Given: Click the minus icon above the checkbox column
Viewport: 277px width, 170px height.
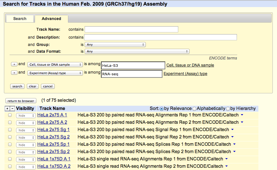Looking at the screenshot, I should 12,109.
